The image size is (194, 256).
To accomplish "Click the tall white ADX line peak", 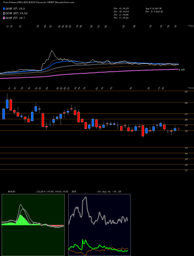I will pos(85,198).
